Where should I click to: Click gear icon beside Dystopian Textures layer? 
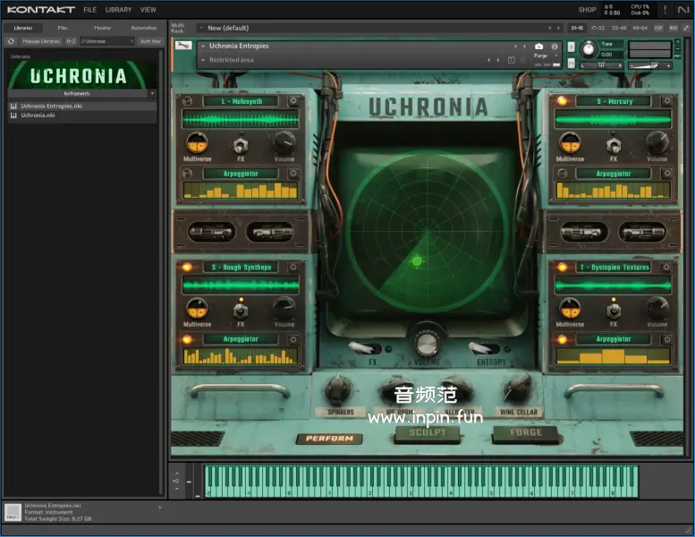click(665, 267)
